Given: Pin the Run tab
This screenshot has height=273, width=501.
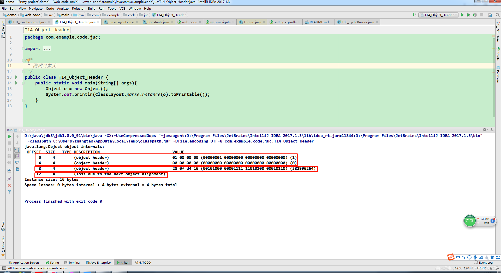Looking at the screenshot, I should click(9, 179).
